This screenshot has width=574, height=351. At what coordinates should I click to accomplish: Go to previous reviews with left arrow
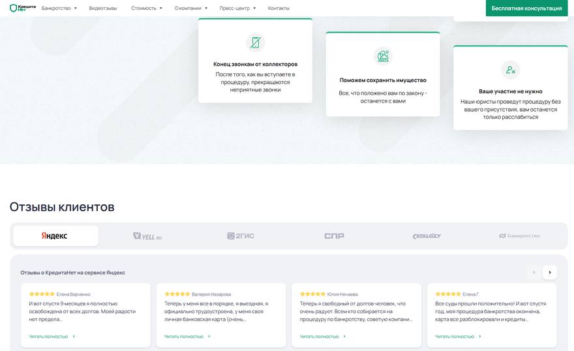pyautogui.click(x=534, y=272)
